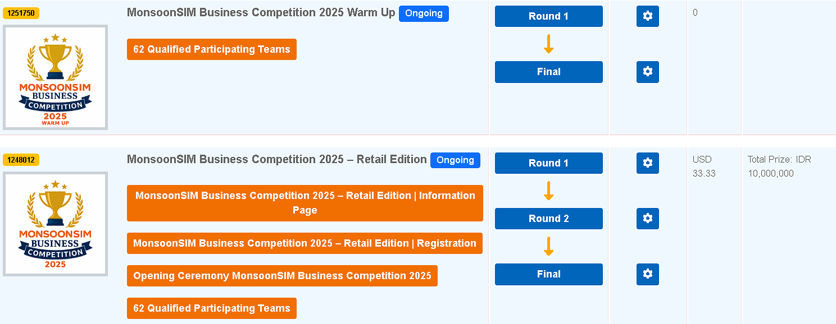The width and height of the screenshot is (836, 324).
Task: View Retail Edition's 62 Qualified Participating Teams
Action: [x=211, y=308]
